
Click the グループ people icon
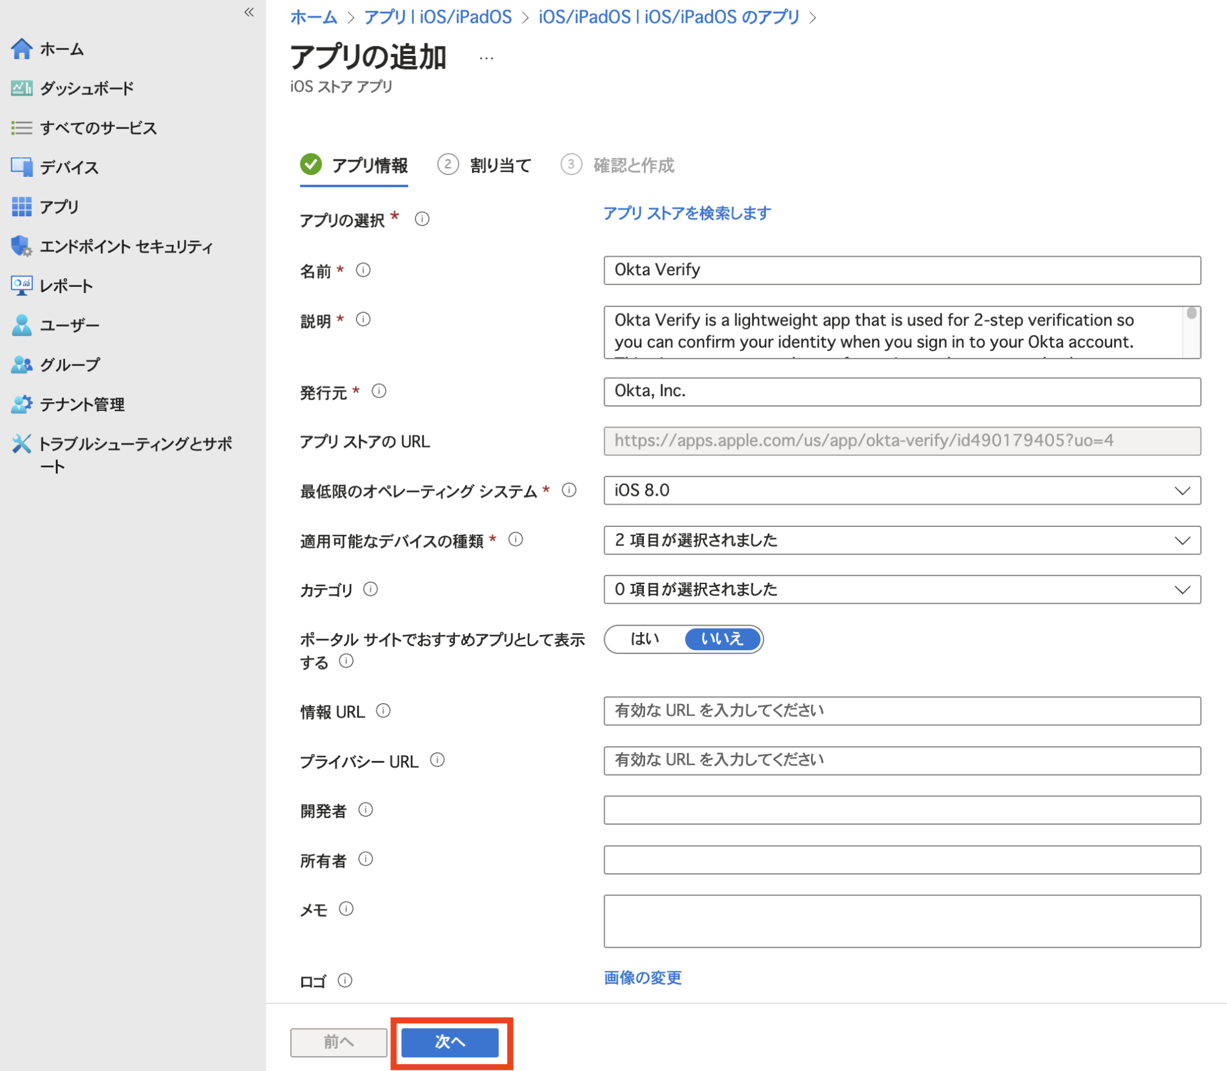(x=21, y=364)
